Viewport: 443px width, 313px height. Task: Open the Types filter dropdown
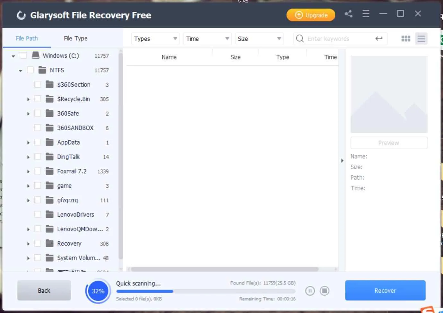click(x=155, y=39)
